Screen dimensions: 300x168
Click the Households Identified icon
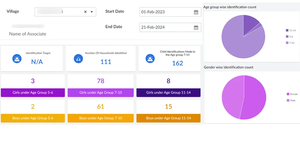[x=78, y=58]
